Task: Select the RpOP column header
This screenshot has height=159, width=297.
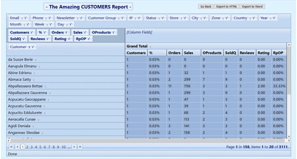Action: click(x=279, y=53)
